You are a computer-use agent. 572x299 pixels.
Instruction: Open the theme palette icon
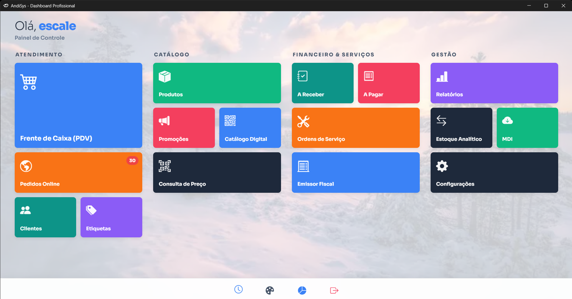[x=270, y=290]
